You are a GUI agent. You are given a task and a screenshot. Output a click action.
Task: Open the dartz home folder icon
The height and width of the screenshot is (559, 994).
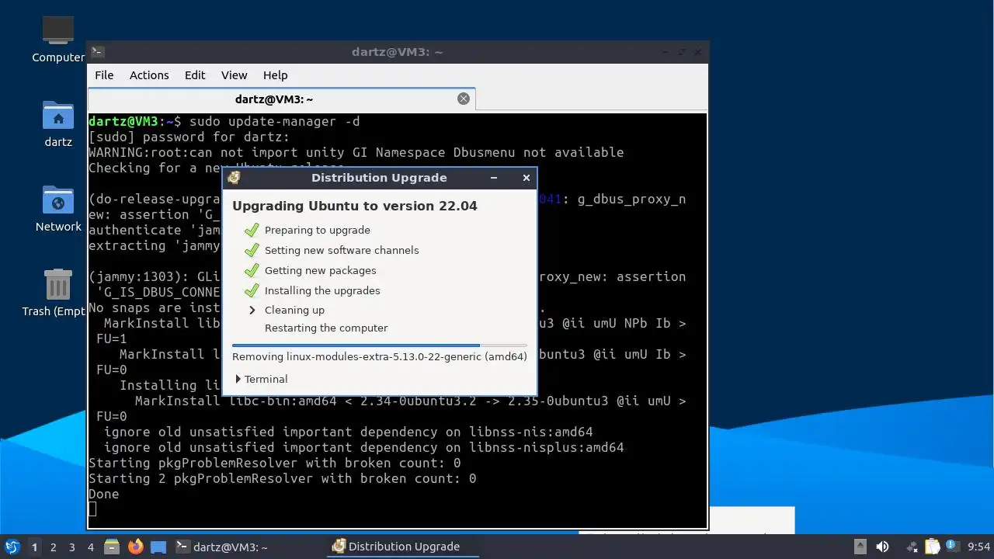58,116
